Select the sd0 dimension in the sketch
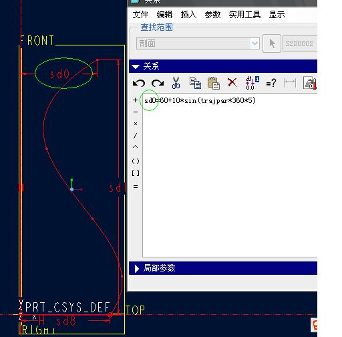342x337 pixels. 59,74
